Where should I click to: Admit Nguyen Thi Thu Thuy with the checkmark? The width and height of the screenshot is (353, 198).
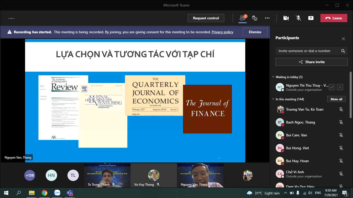coord(332,87)
